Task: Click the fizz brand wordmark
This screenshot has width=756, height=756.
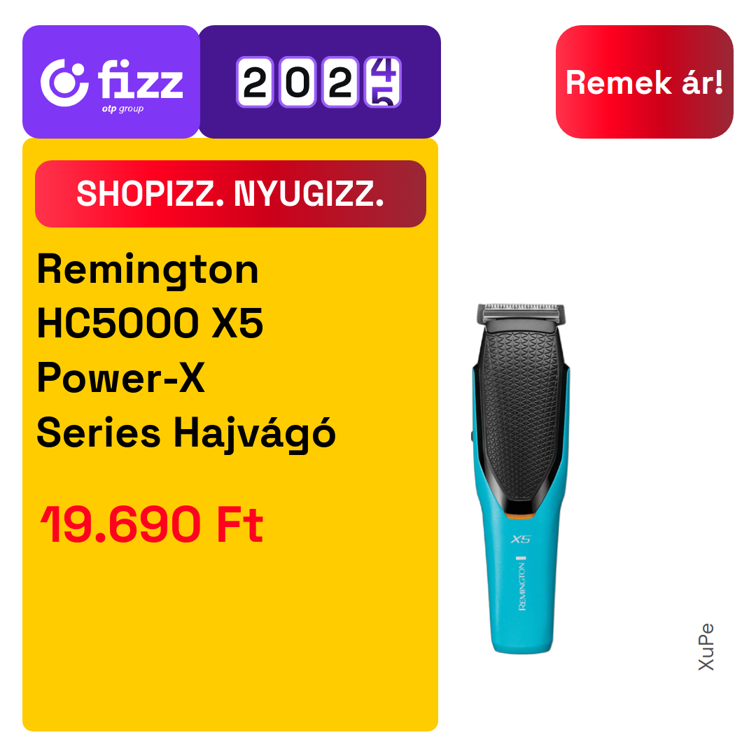Action: click(141, 79)
